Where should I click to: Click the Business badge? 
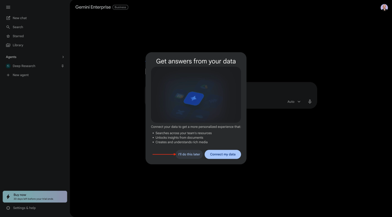point(120,7)
